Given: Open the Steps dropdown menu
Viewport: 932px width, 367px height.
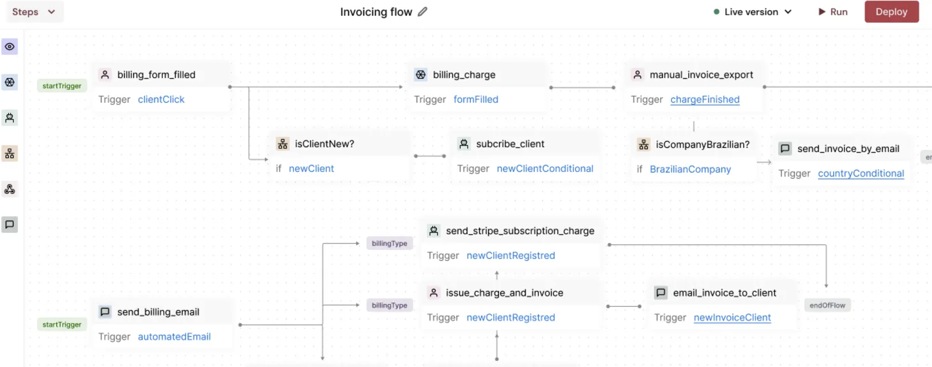Looking at the screenshot, I should pos(34,12).
